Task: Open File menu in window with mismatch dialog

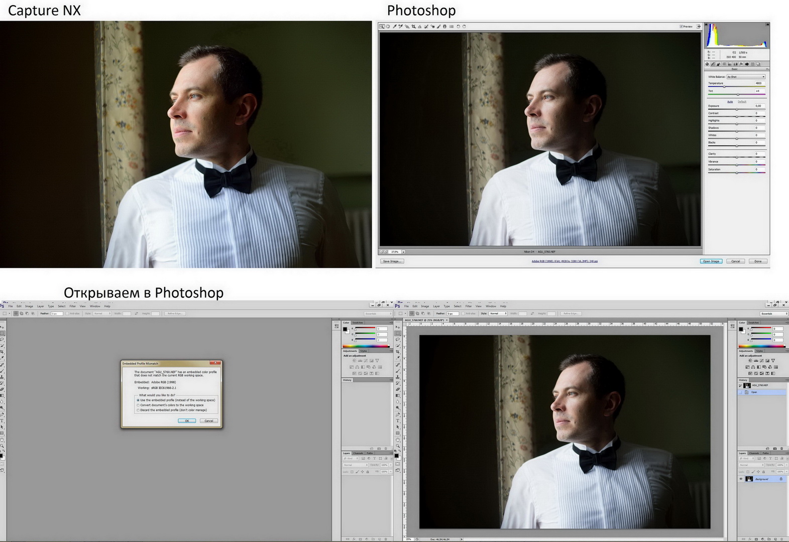Action: 11,306
